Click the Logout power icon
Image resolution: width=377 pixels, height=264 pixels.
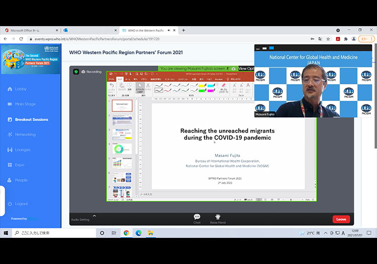(10, 204)
